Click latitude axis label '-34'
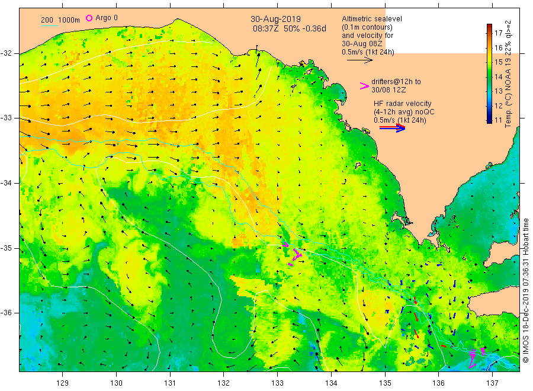 point(7,183)
